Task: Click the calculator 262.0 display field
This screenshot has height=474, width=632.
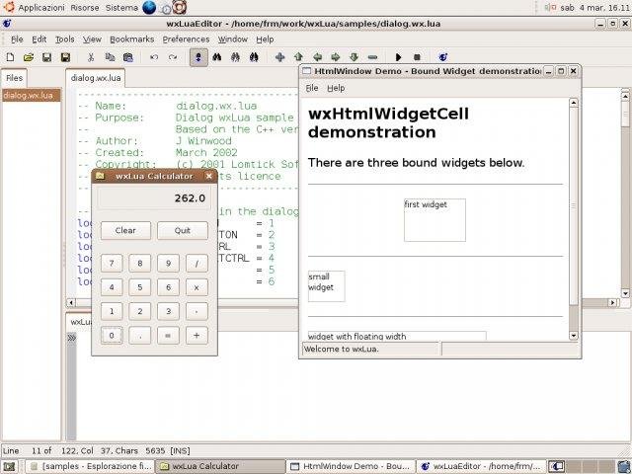Action: (154, 198)
